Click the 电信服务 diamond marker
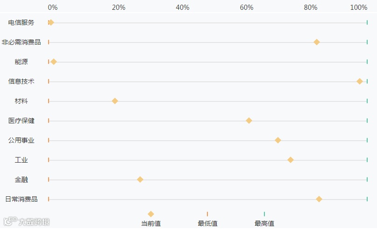This screenshot has height=229, width=377. [x=51, y=22]
